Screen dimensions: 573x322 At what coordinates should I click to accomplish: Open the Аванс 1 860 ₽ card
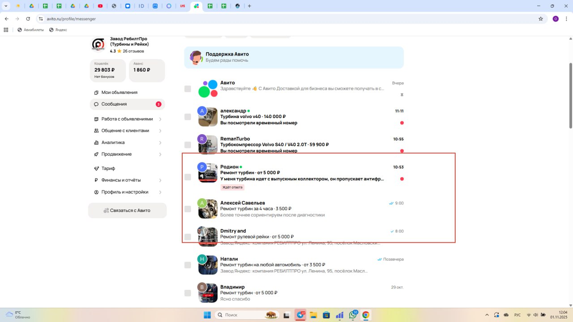(147, 71)
